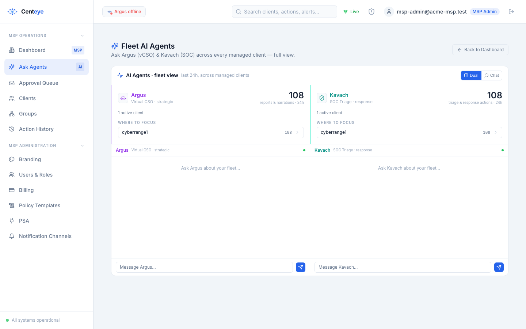This screenshot has height=329, width=526.
Task: Click the Argus offline status badge
Action: pyautogui.click(x=124, y=12)
